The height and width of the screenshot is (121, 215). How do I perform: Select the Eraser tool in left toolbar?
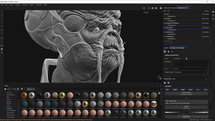[2, 15]
